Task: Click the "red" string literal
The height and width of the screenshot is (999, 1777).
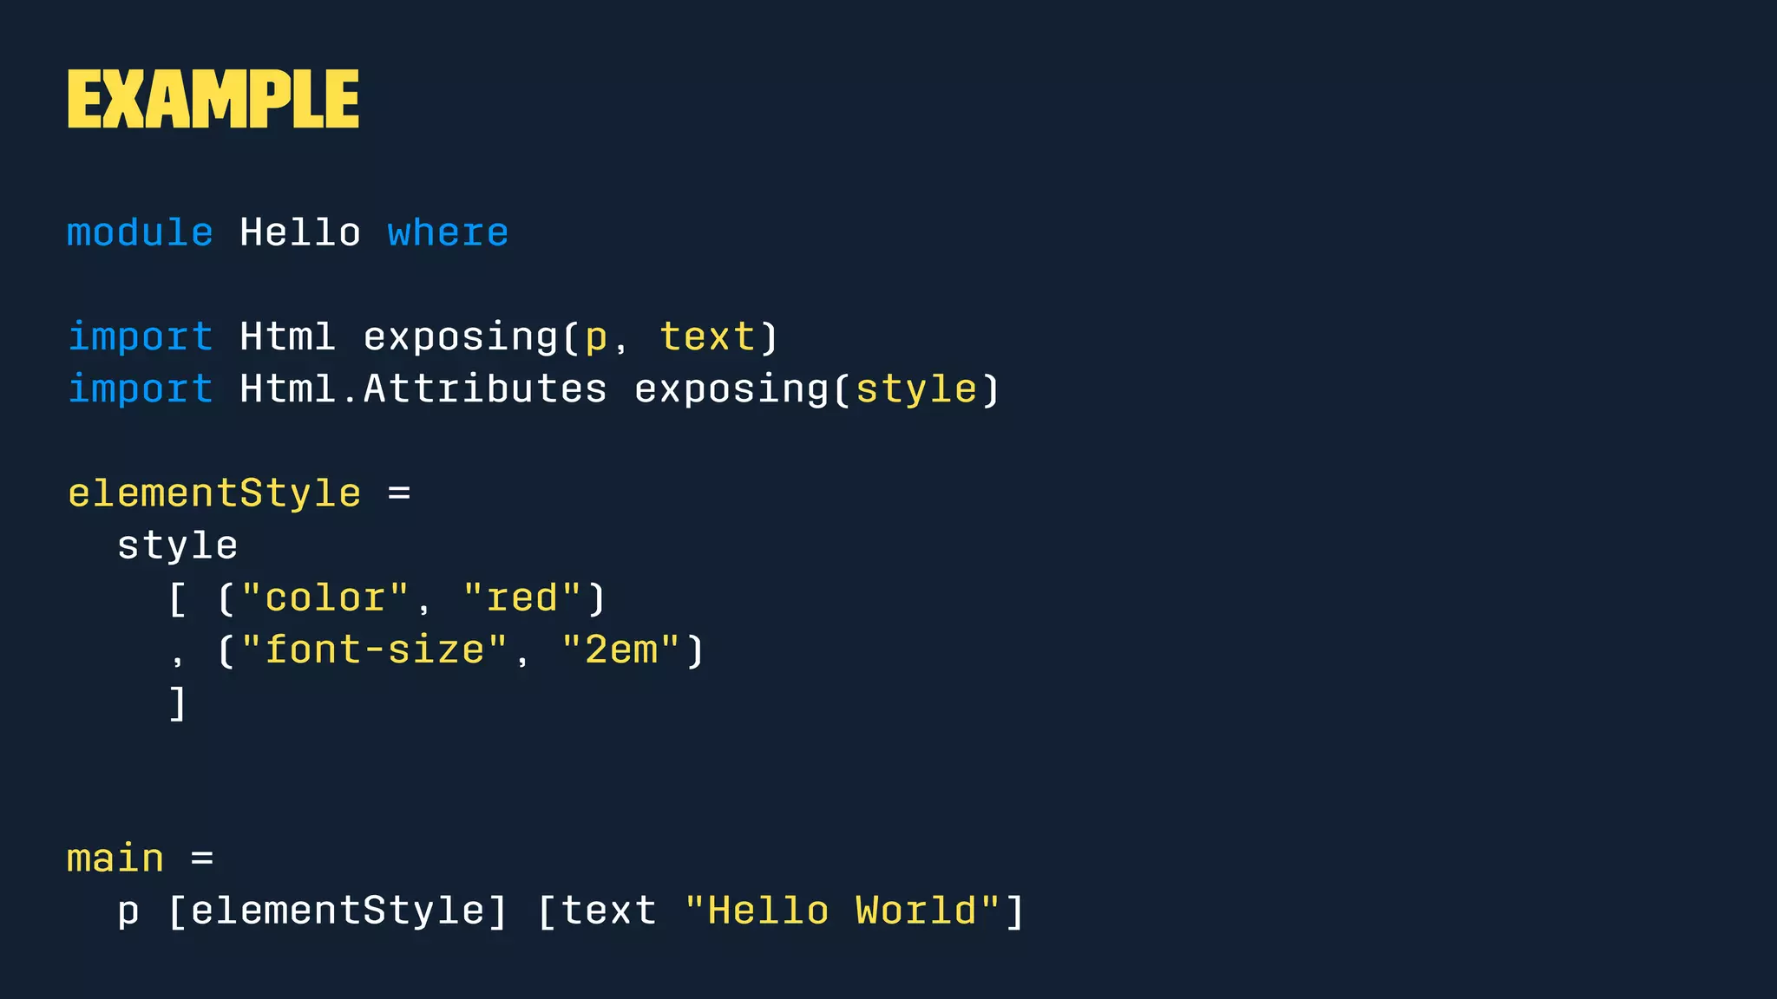Action: click(521, 598)
